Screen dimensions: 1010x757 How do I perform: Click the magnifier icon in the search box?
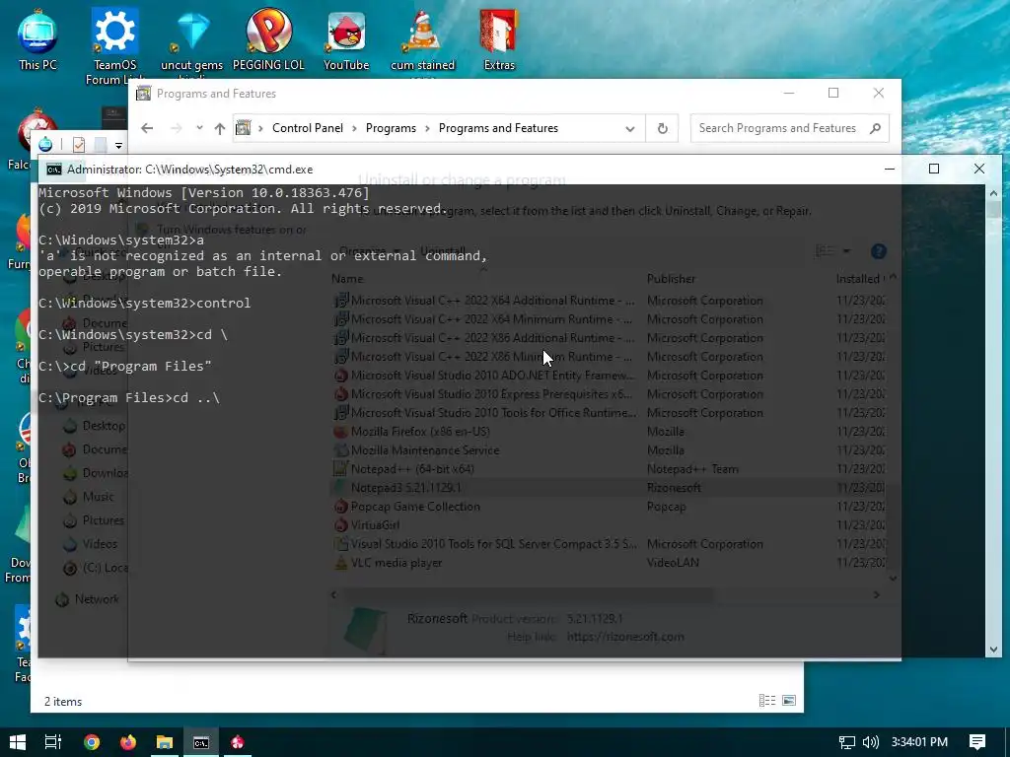(x=875, y=128)
